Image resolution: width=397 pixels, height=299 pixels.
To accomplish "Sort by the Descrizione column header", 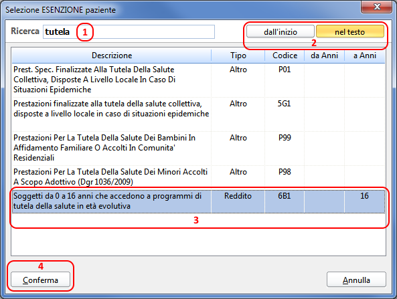I will pos(112,56).
